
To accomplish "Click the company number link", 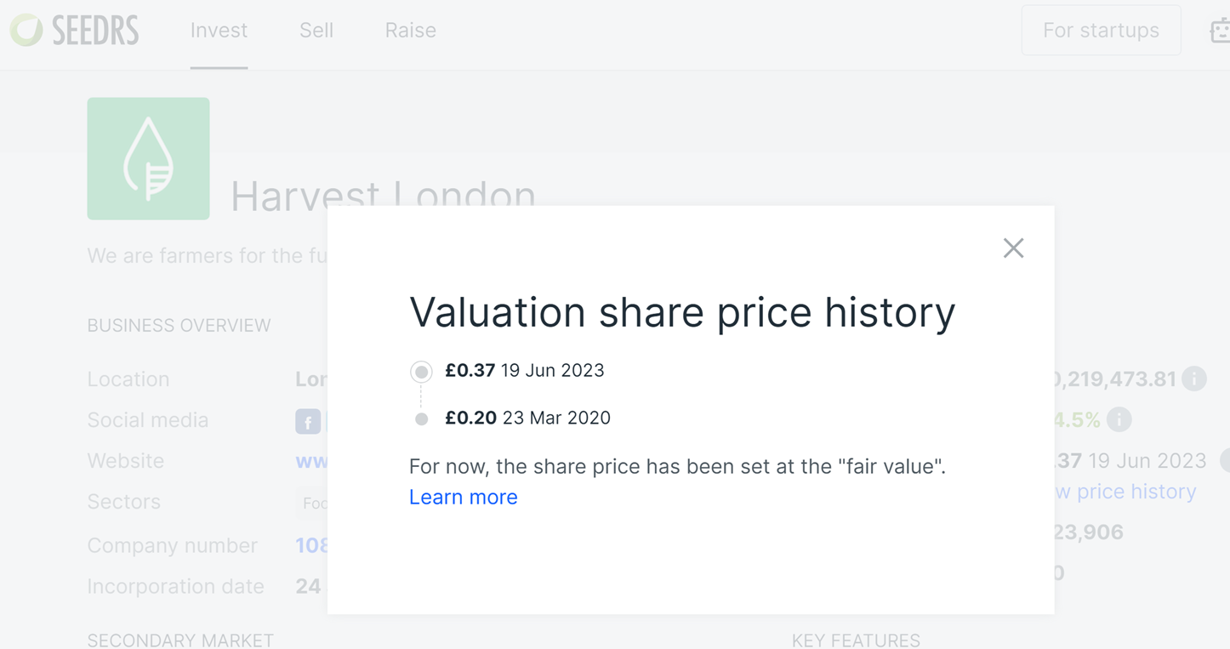I will pos(311,545).
